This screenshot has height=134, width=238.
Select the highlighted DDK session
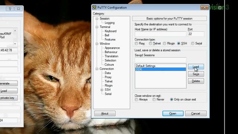click(160, 69)
